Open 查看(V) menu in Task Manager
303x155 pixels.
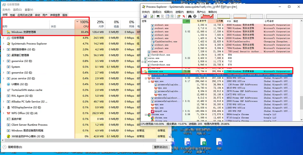29,10
